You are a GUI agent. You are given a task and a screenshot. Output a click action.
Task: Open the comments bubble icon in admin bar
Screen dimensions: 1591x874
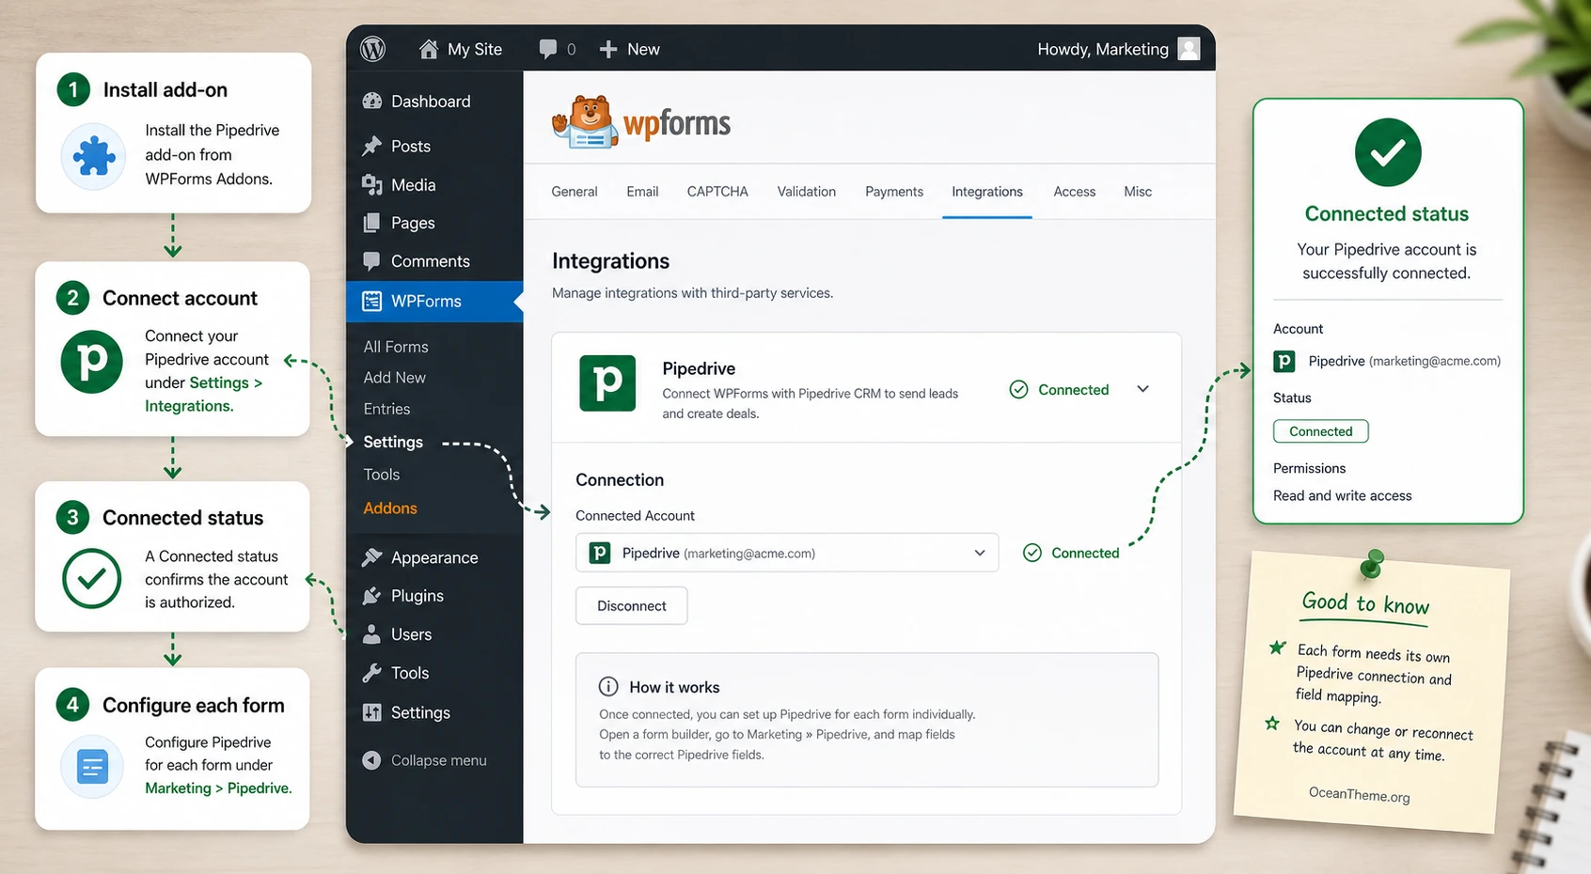547,49
